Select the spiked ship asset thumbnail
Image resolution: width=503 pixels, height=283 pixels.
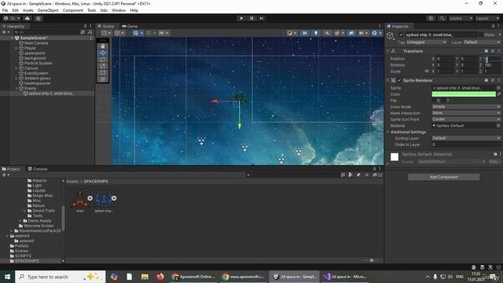[104, 199]
